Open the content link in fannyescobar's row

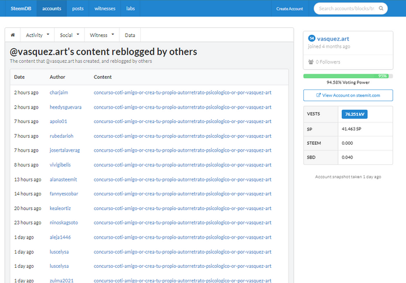[x=183, y=194]
